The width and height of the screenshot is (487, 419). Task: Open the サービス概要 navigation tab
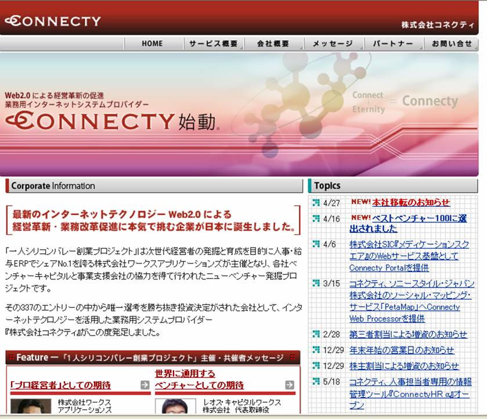point(214,44)
